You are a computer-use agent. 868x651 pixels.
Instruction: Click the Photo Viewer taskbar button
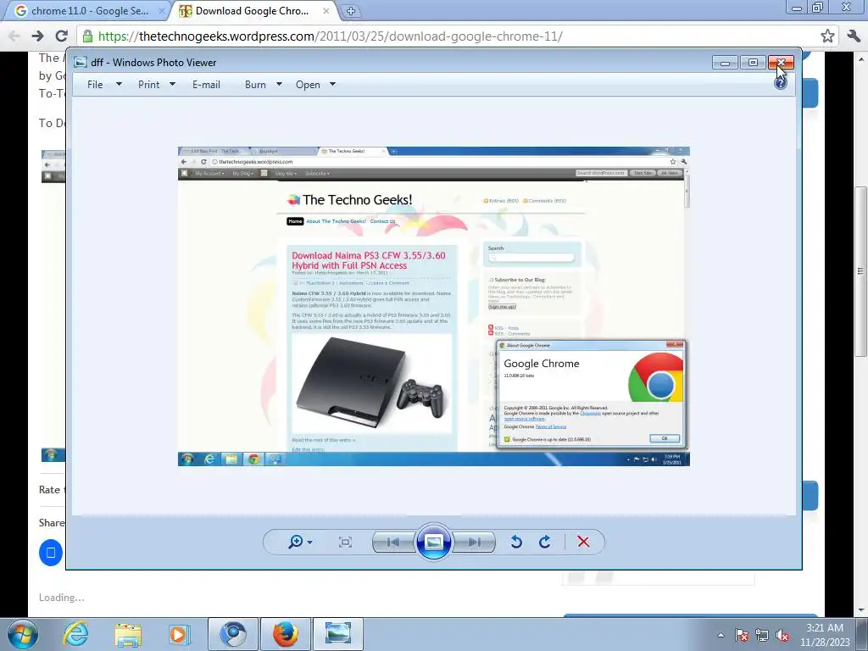coord(338,634)
